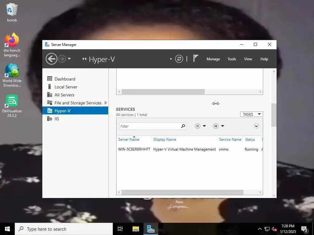The image size is (314, 235).
Task: Go back using the Server Manager back arrow
Action: (x=51, y=59)
